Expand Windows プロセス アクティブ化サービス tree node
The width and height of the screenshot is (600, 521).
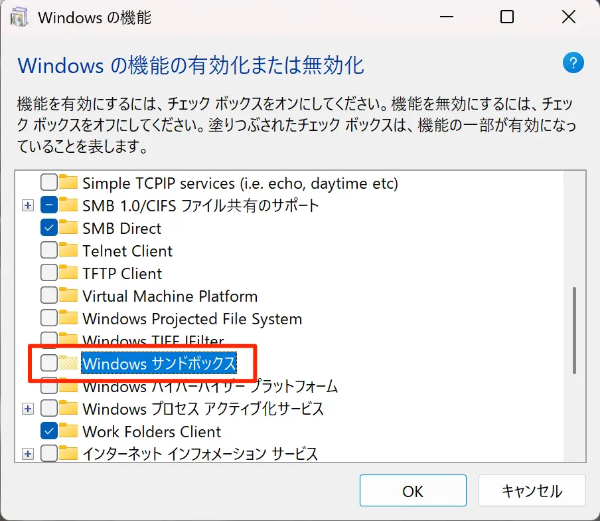tap(27, 408)
